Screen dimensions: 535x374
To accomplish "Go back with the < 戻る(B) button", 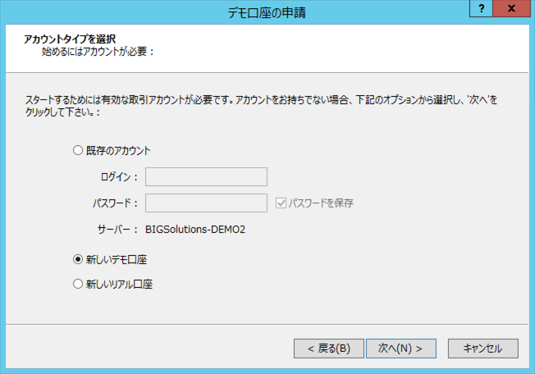I will point(328,348).
